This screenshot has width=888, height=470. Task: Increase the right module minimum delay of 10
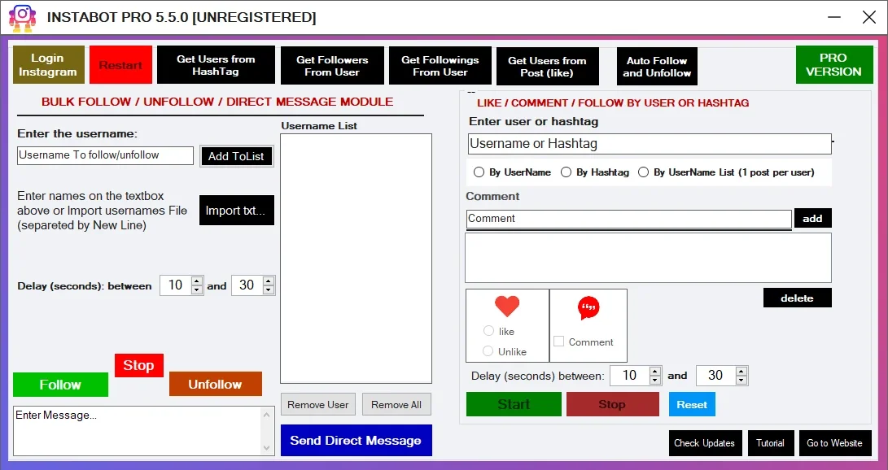(655, 371)
